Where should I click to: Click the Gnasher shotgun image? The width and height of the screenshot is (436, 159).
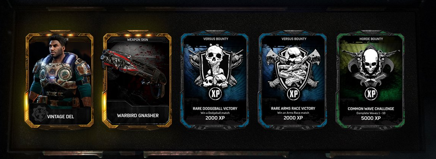point(134,71)
